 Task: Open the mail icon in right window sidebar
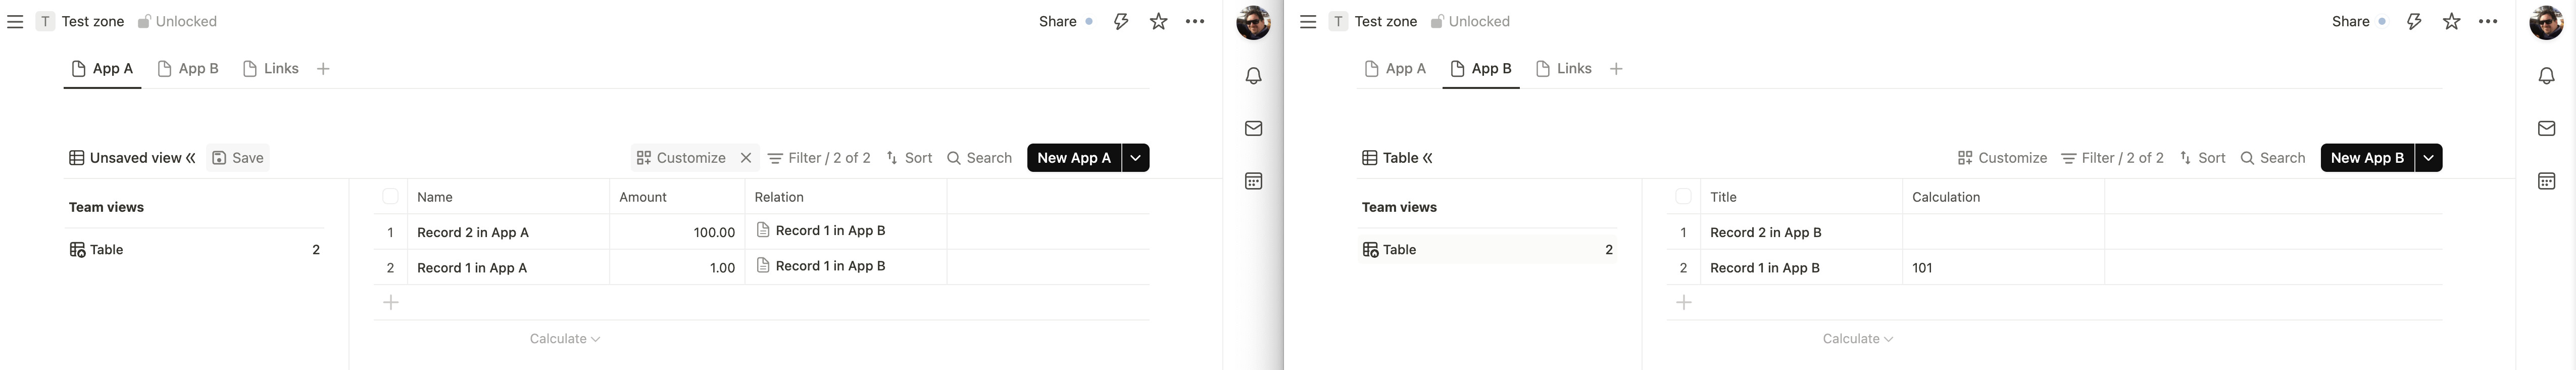2546,128
